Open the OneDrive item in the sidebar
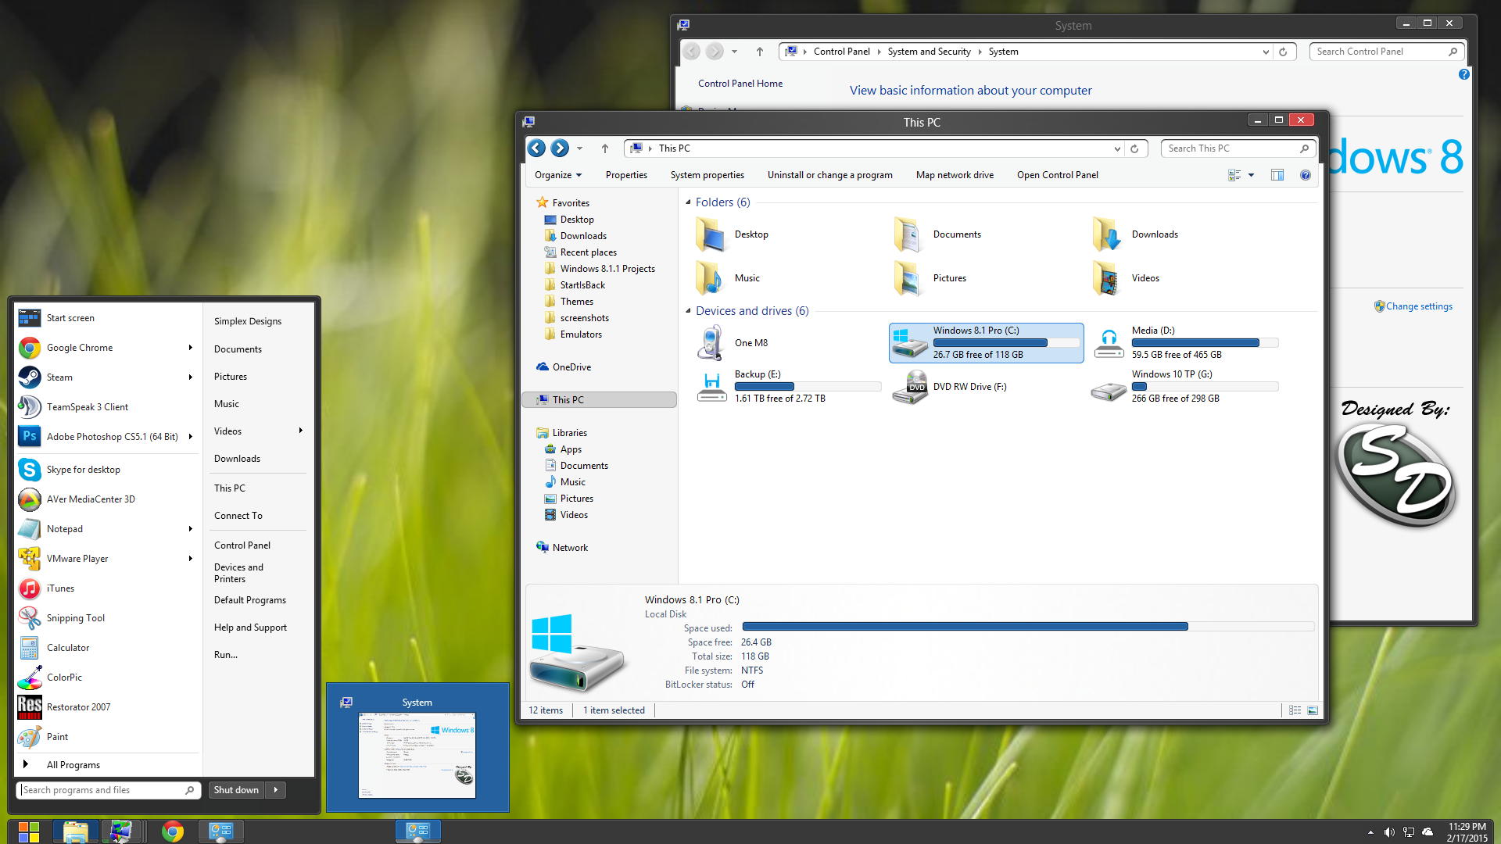The width and height of the screenshot is (1501, 844). tap(570, 367)
